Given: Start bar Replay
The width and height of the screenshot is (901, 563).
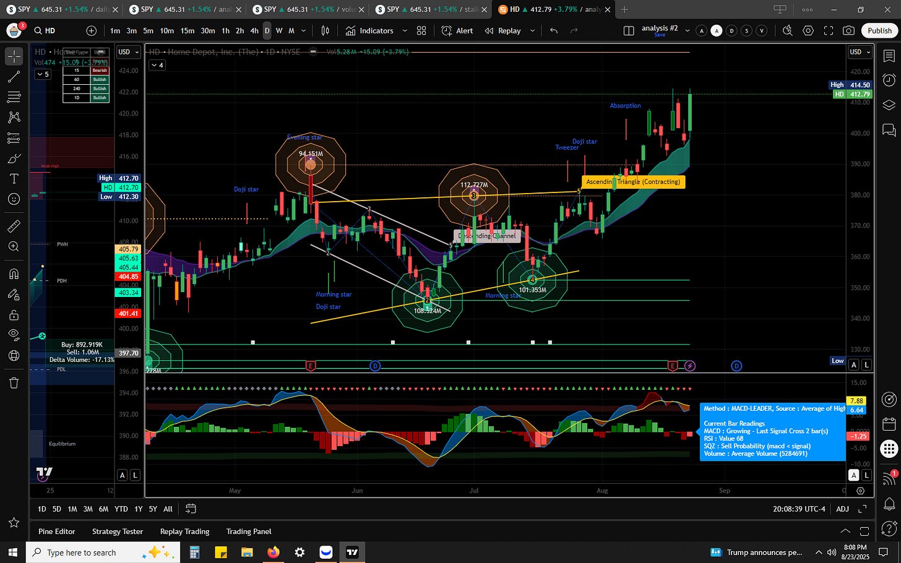Looking at the screenshot, I should [x=503, y=30].
